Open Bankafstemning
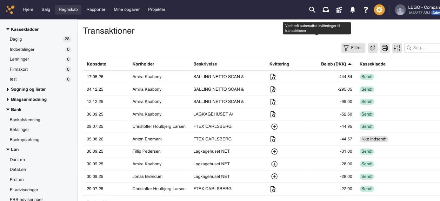The height and width of the screenshot is (201, 440). tap(25, 120)
